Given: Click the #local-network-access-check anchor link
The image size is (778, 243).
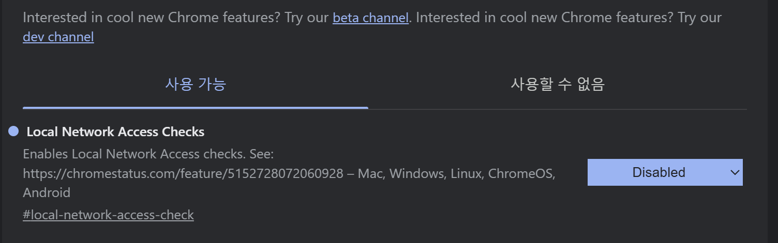Looking at the screenshot, I should tap(108, 215).
